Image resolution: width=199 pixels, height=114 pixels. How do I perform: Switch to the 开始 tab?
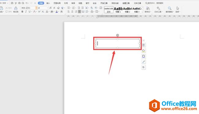41,3
